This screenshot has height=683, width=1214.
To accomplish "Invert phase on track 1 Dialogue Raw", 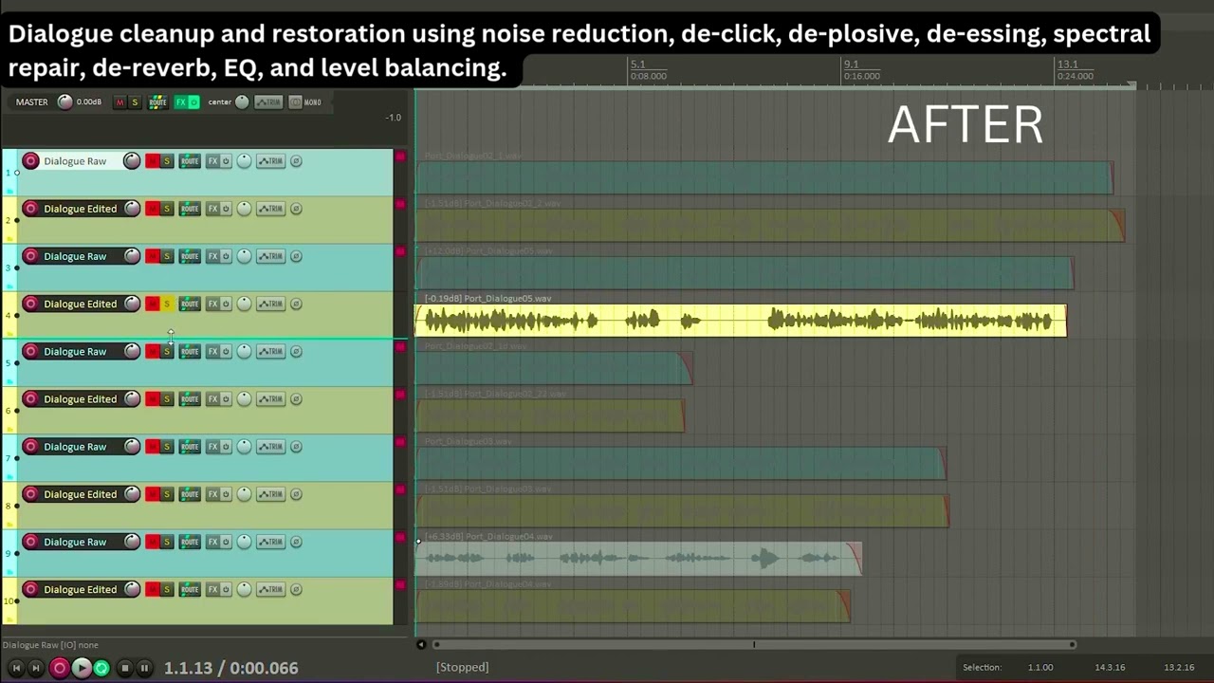I will [296, 161].
